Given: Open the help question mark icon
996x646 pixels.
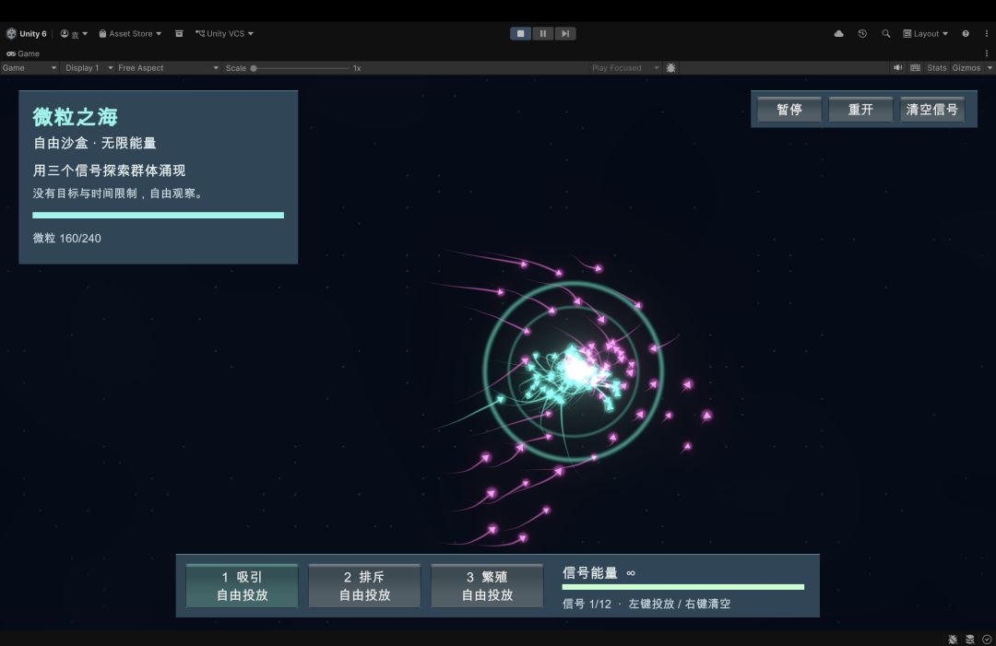Looking at the screenshot, I should click(966, 33).
